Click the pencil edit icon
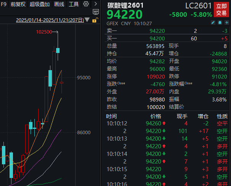The image size is (231, 186). tap(213, 23)
